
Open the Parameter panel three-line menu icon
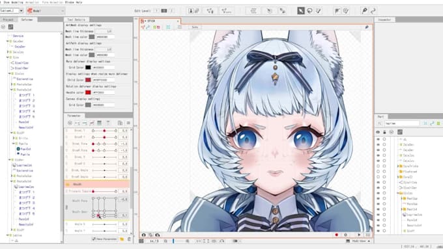[128, 123]
